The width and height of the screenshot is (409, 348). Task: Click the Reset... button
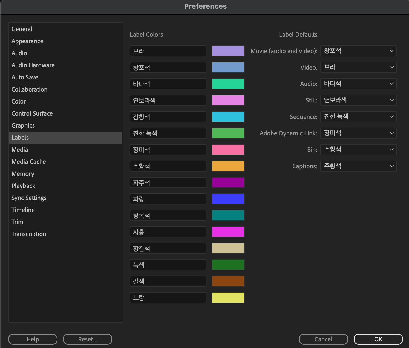click(x=88, y=339)
